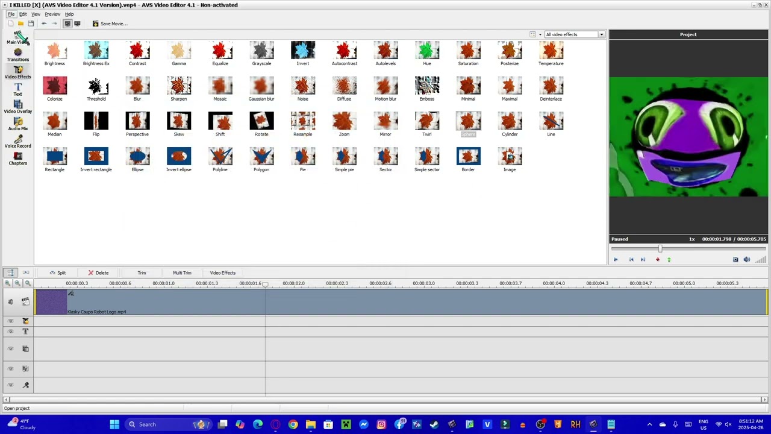Open the Text panel in the sidebar
The height and width of the screenshot is (434, 771).
point(17,90)
